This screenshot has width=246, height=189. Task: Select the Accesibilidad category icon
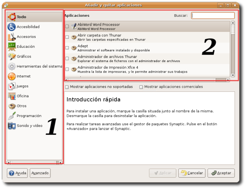coord(11,27)
